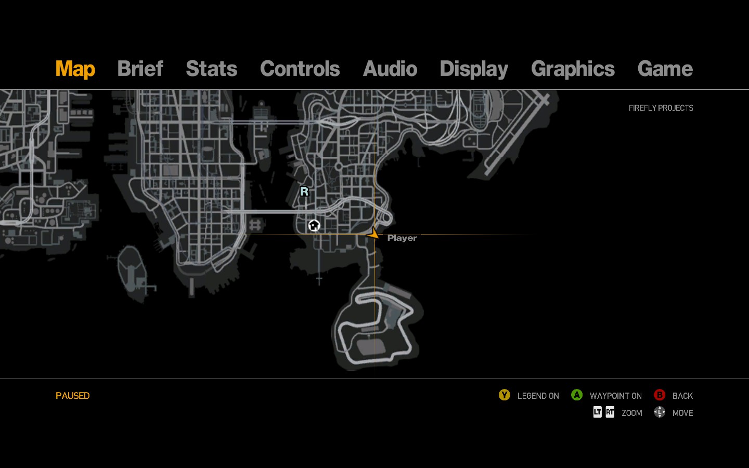This screenshot has height=468, width=749.
Task: Switch to the Brief tab
Action: tap(140, 69)
